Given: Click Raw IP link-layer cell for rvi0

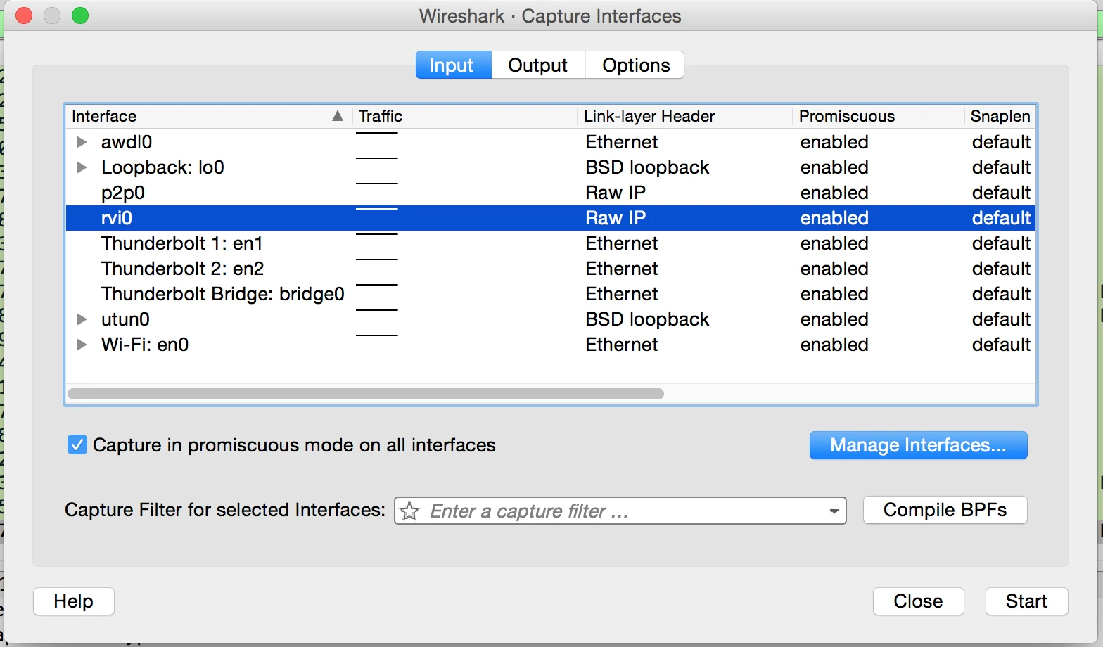Looking at the screenshot, I should (616, 218).
